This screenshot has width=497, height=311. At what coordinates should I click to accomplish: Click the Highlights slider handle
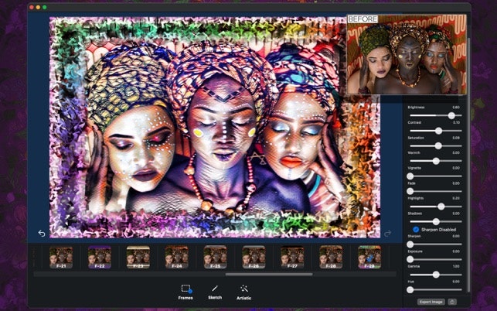pos(441,207)
